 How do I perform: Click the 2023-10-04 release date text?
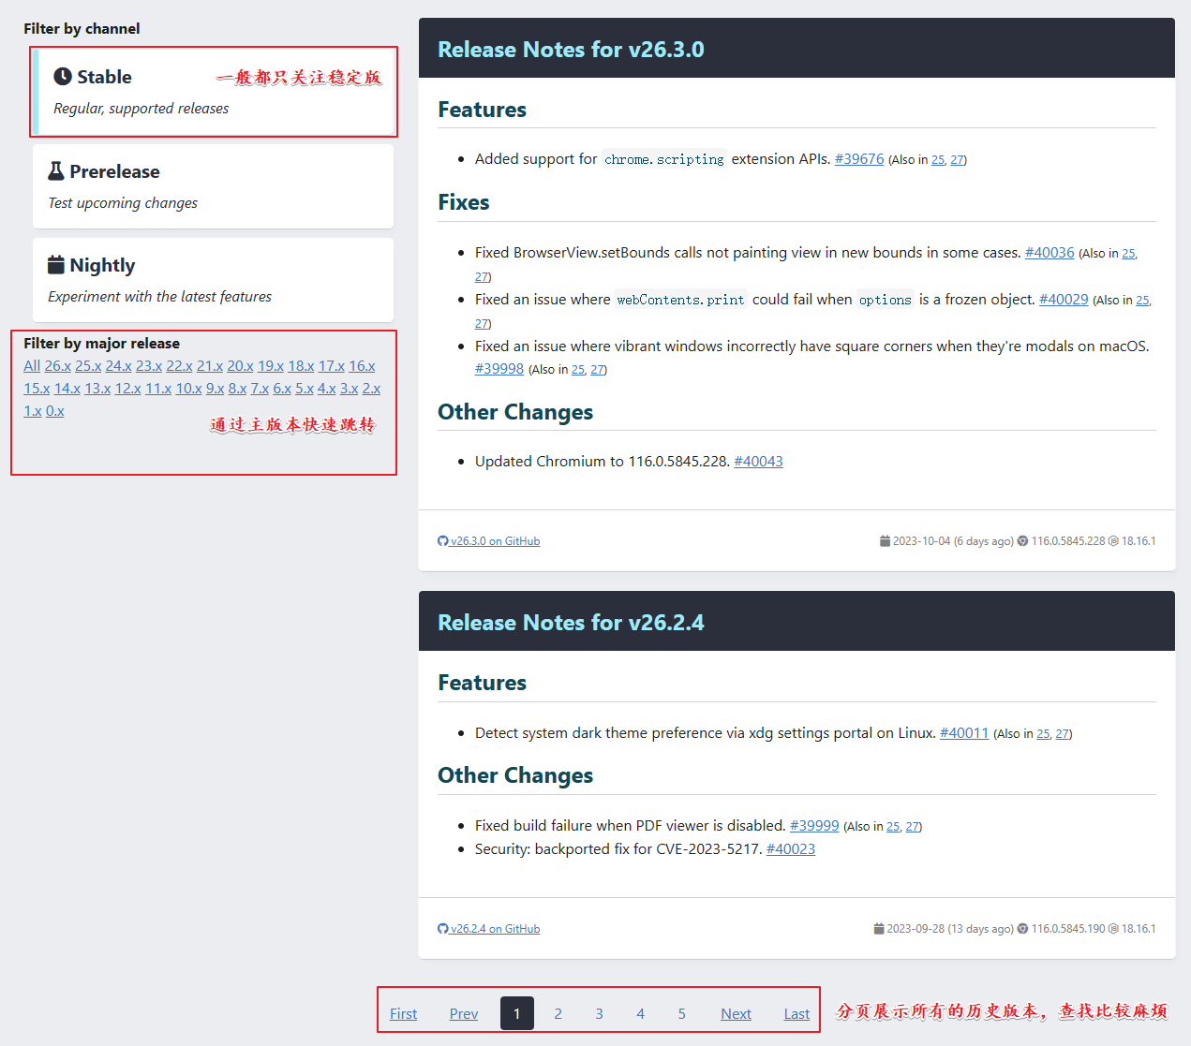(x=953, y=541)
